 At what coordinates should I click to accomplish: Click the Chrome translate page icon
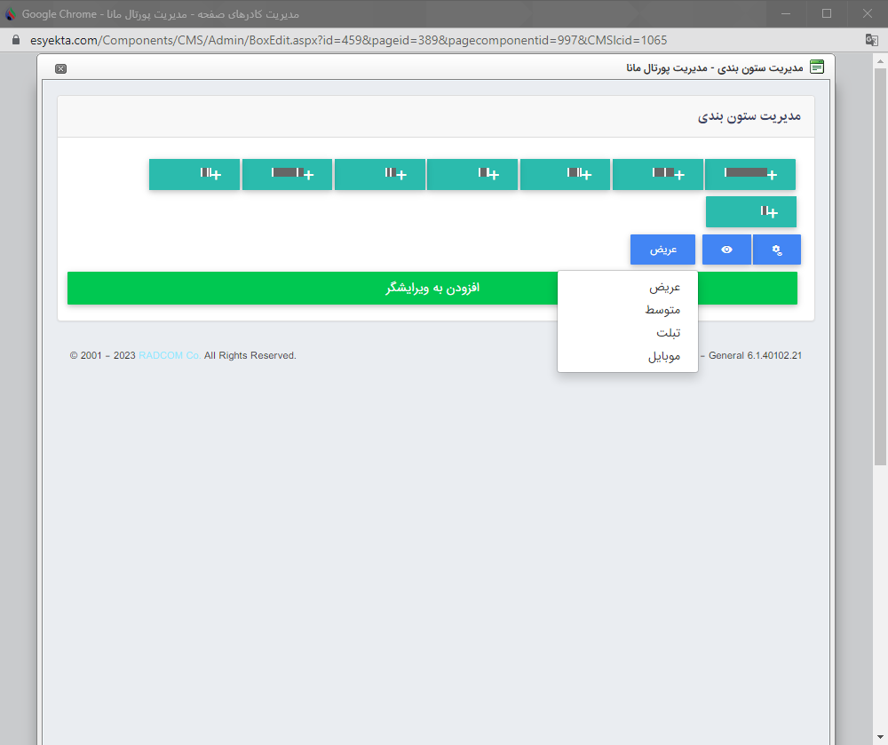point(872,40)
